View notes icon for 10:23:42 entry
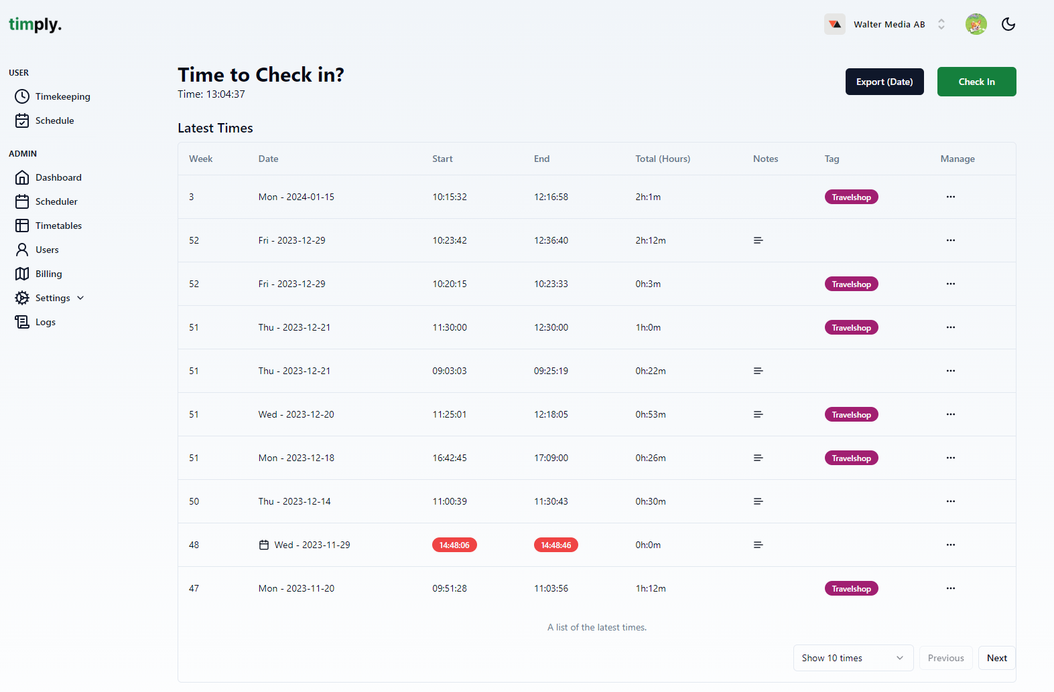The image size is (1054, 692). point(759,240)
